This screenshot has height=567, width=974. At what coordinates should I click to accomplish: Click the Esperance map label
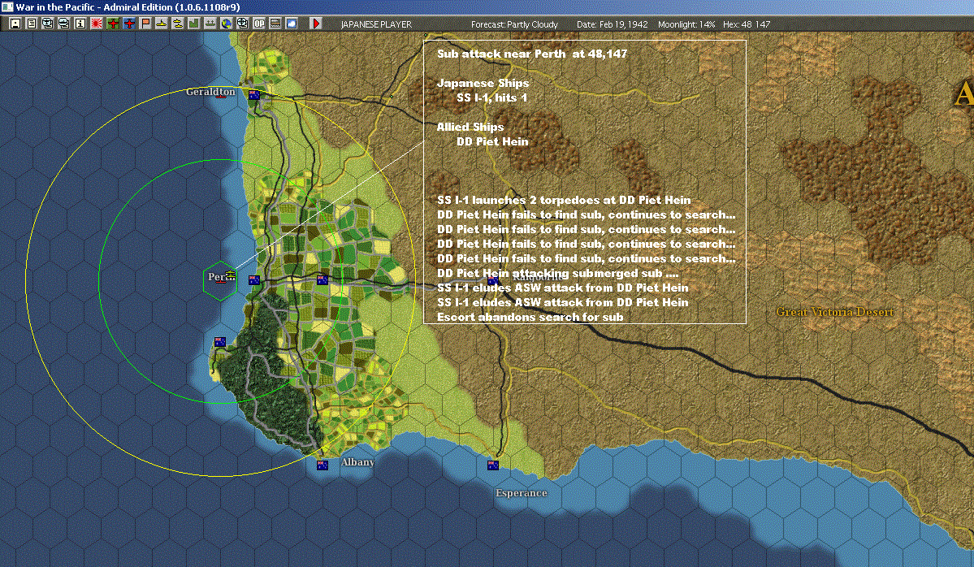coord(522,493)
